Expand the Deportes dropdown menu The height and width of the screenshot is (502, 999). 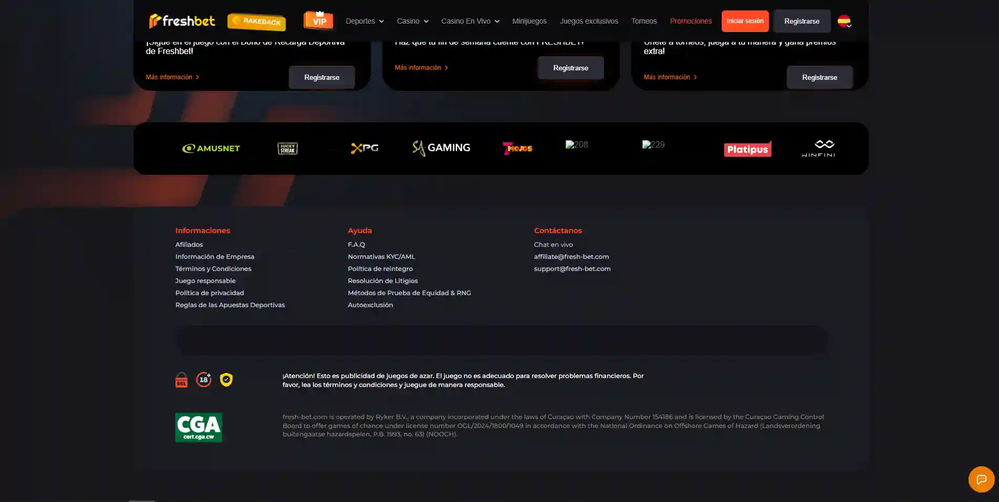365,21
